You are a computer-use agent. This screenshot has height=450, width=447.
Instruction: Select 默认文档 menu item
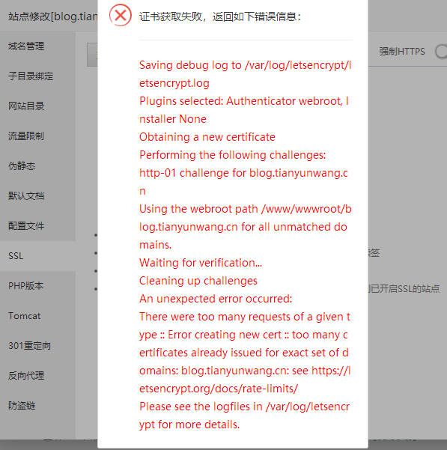26,195
